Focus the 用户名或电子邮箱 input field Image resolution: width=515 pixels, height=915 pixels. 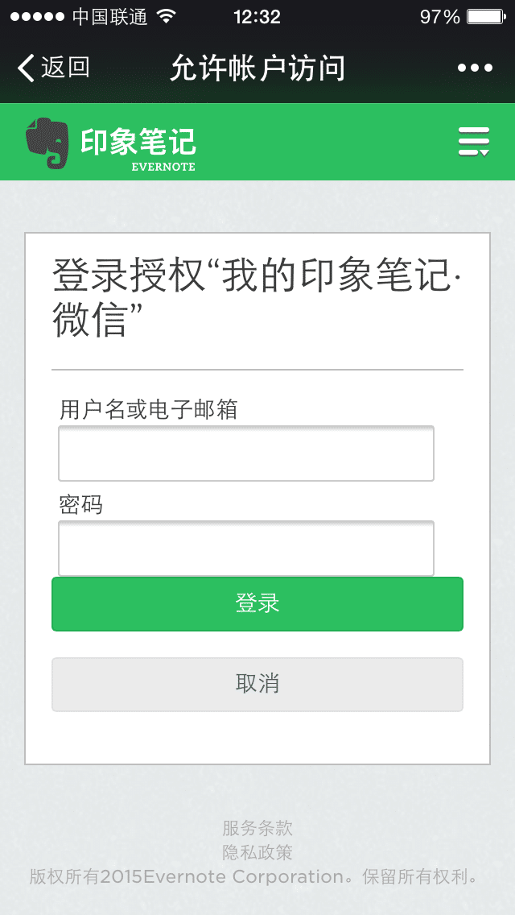point(246,453)
